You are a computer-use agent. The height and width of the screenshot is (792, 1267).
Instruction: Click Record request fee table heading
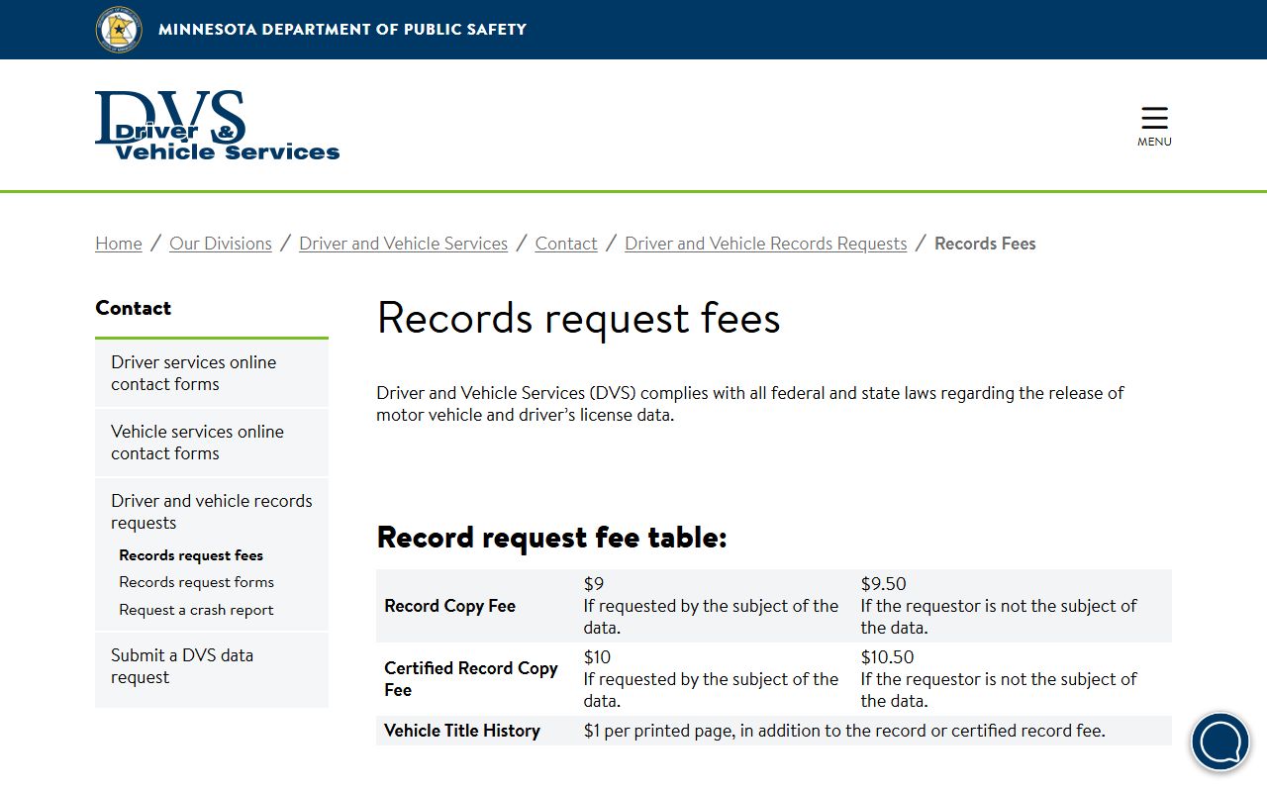pyautogui.click(x=552, y=538)
